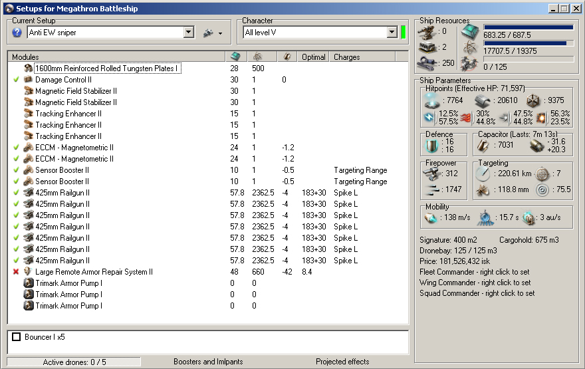Click Wing Commander - right click to set
This screenshot has height=369, width=585.
pos(475,283)
